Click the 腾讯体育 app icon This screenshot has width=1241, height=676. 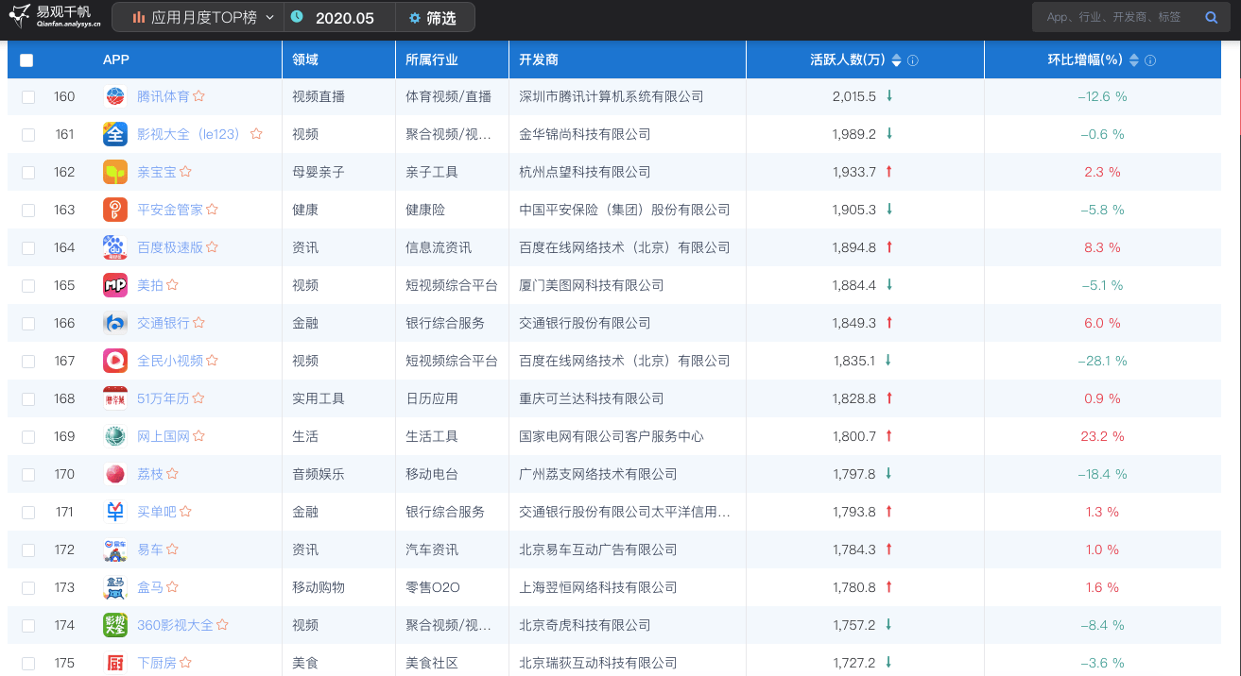[114, 96]
